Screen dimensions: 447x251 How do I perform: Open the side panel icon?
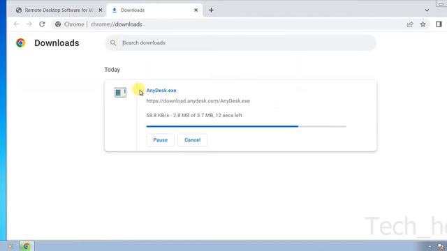coord(439,24)
